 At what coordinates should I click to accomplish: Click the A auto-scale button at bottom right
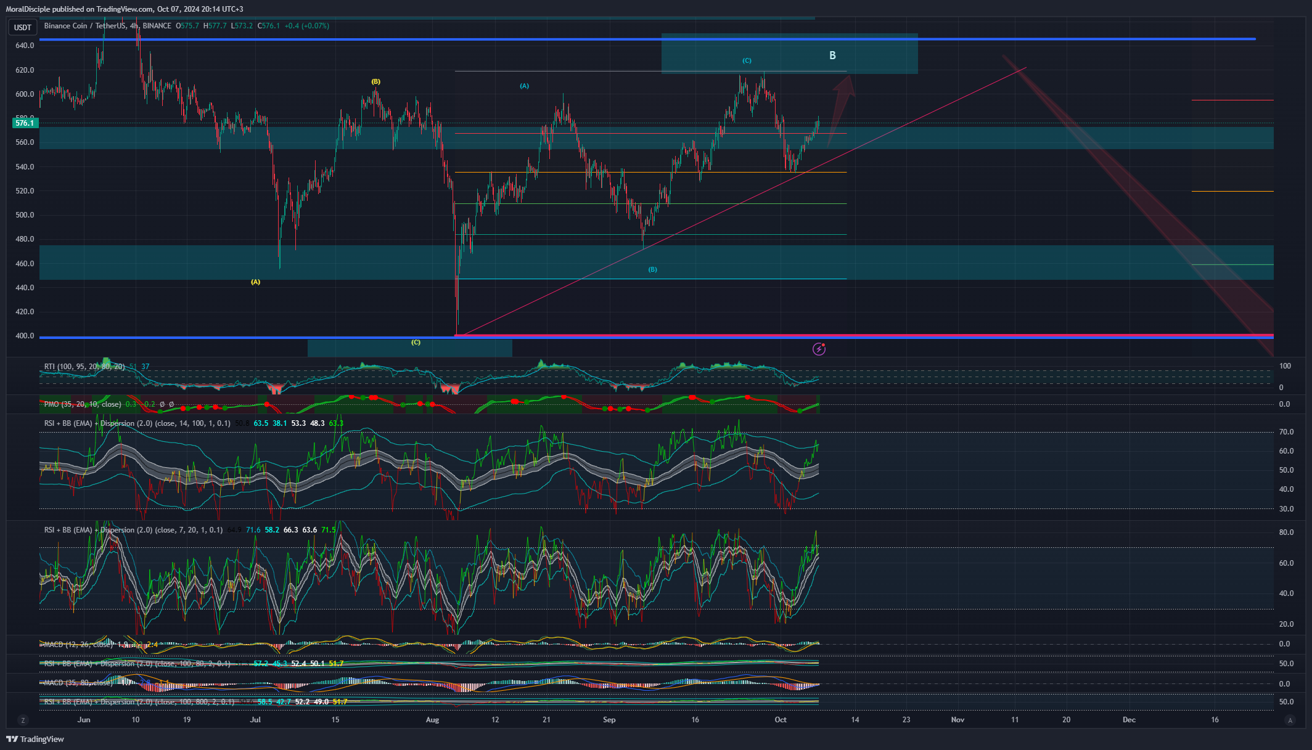pyautogui.click(x=1290, y=720)
